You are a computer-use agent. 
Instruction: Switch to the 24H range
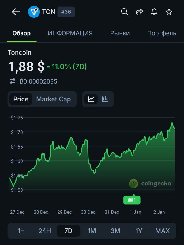44,231
